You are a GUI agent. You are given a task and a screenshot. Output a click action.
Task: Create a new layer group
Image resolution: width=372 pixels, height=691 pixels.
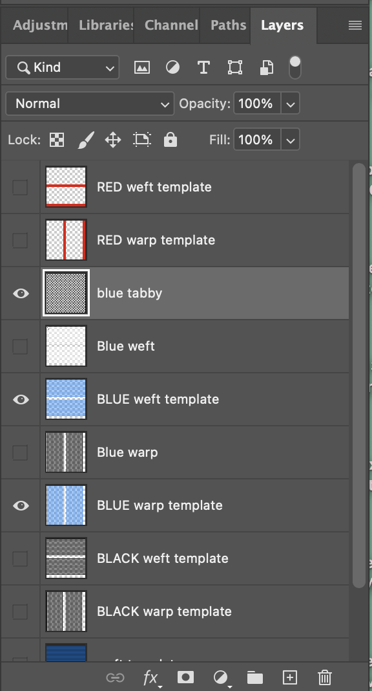(x=254, y=677)
